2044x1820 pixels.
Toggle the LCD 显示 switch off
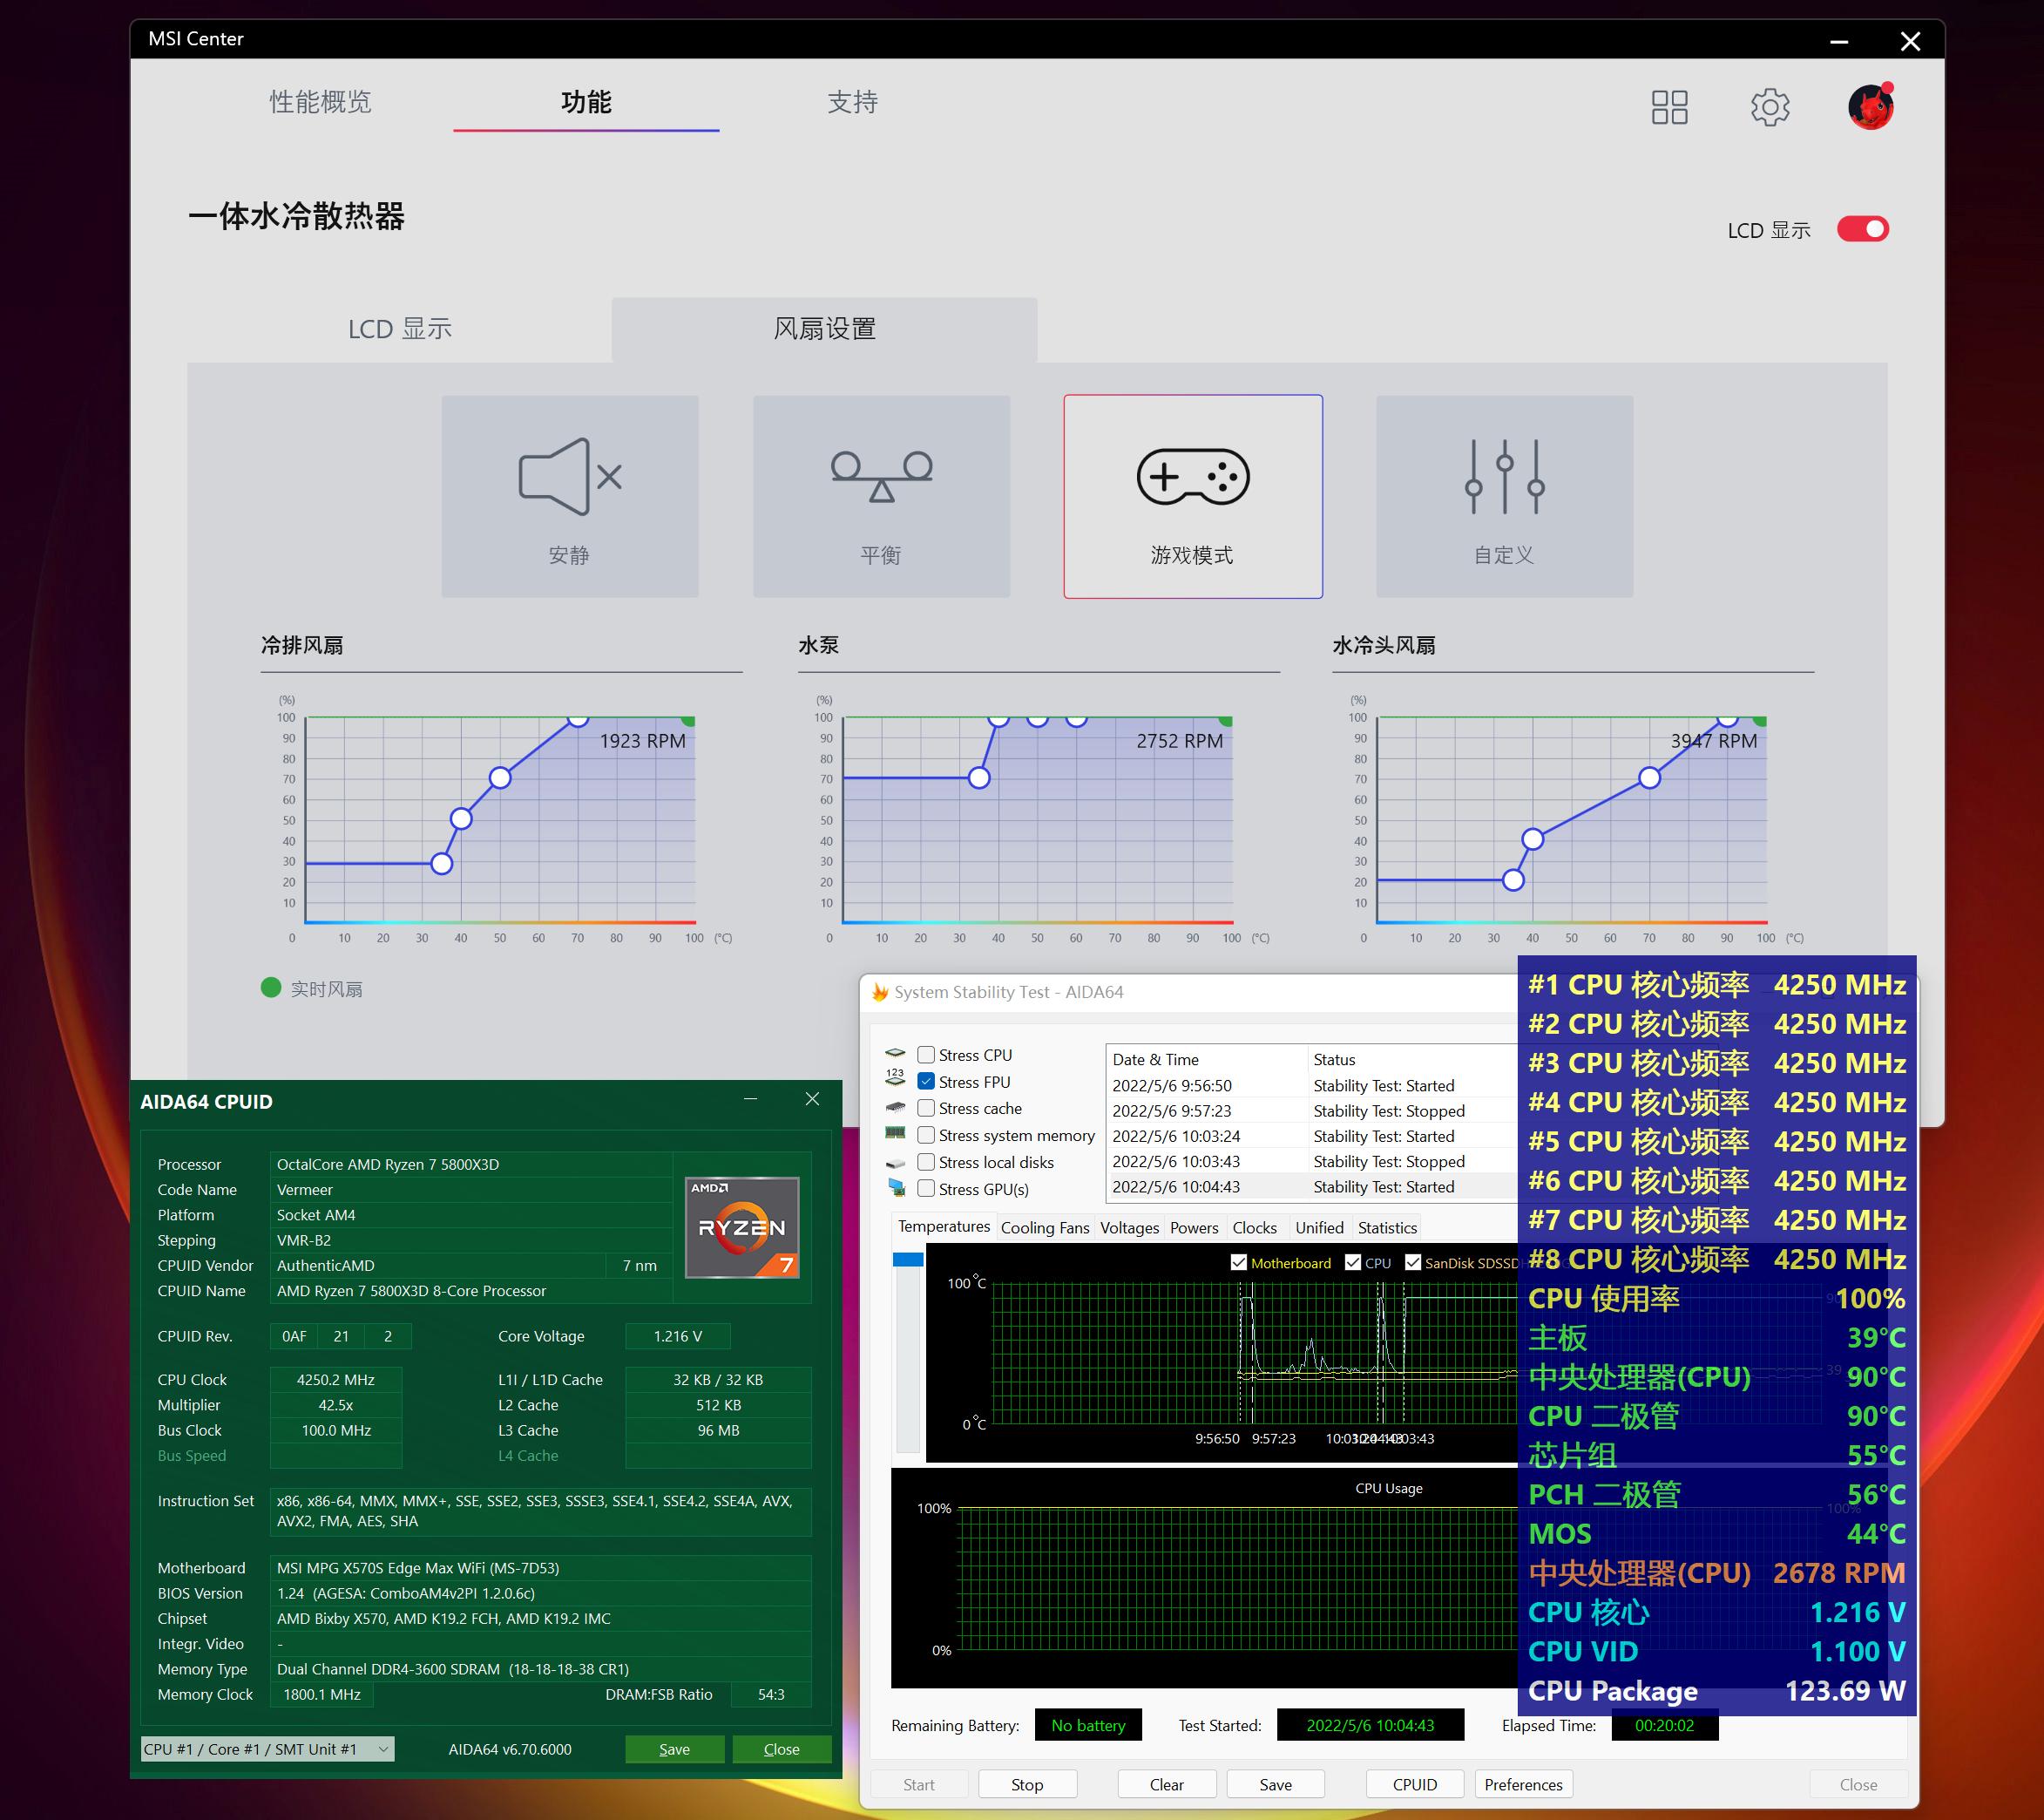coord(1862,229)
